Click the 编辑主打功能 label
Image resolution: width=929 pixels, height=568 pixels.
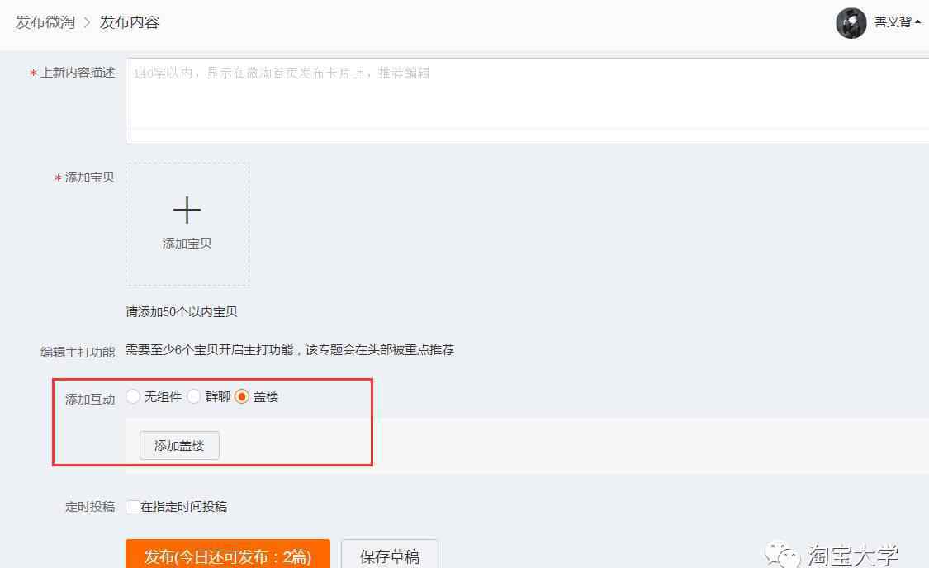pos(78,352)
